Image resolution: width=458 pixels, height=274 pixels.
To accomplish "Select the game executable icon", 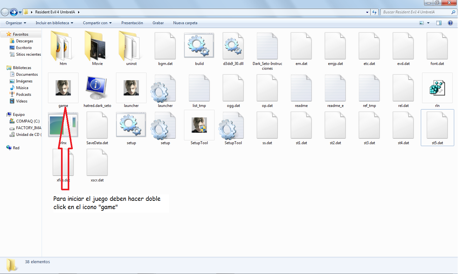I will tap(63, 88).
